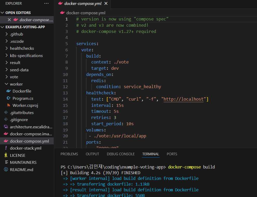Open the .gitattributes file
257x197 pixels.
22,112
